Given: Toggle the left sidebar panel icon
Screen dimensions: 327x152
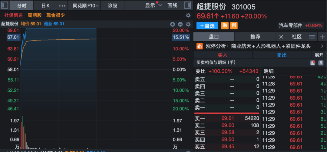Looking at the screenshot, I should 5,5.
